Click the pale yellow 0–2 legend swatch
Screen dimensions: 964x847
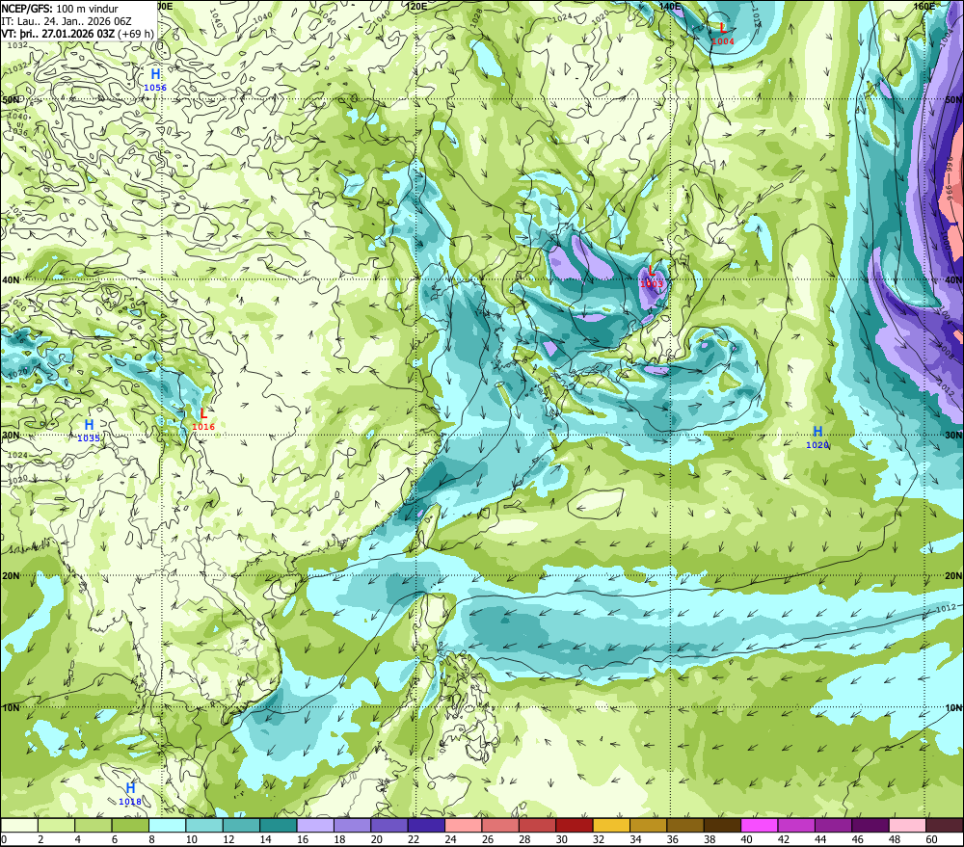(x=19, y=825)
